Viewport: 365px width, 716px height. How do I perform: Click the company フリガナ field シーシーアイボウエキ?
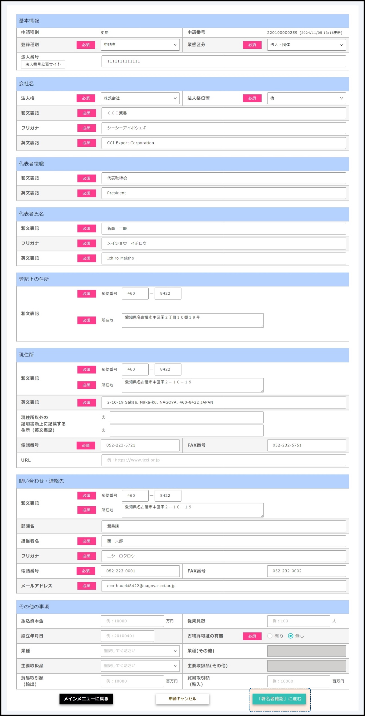[x=224, y=128]
